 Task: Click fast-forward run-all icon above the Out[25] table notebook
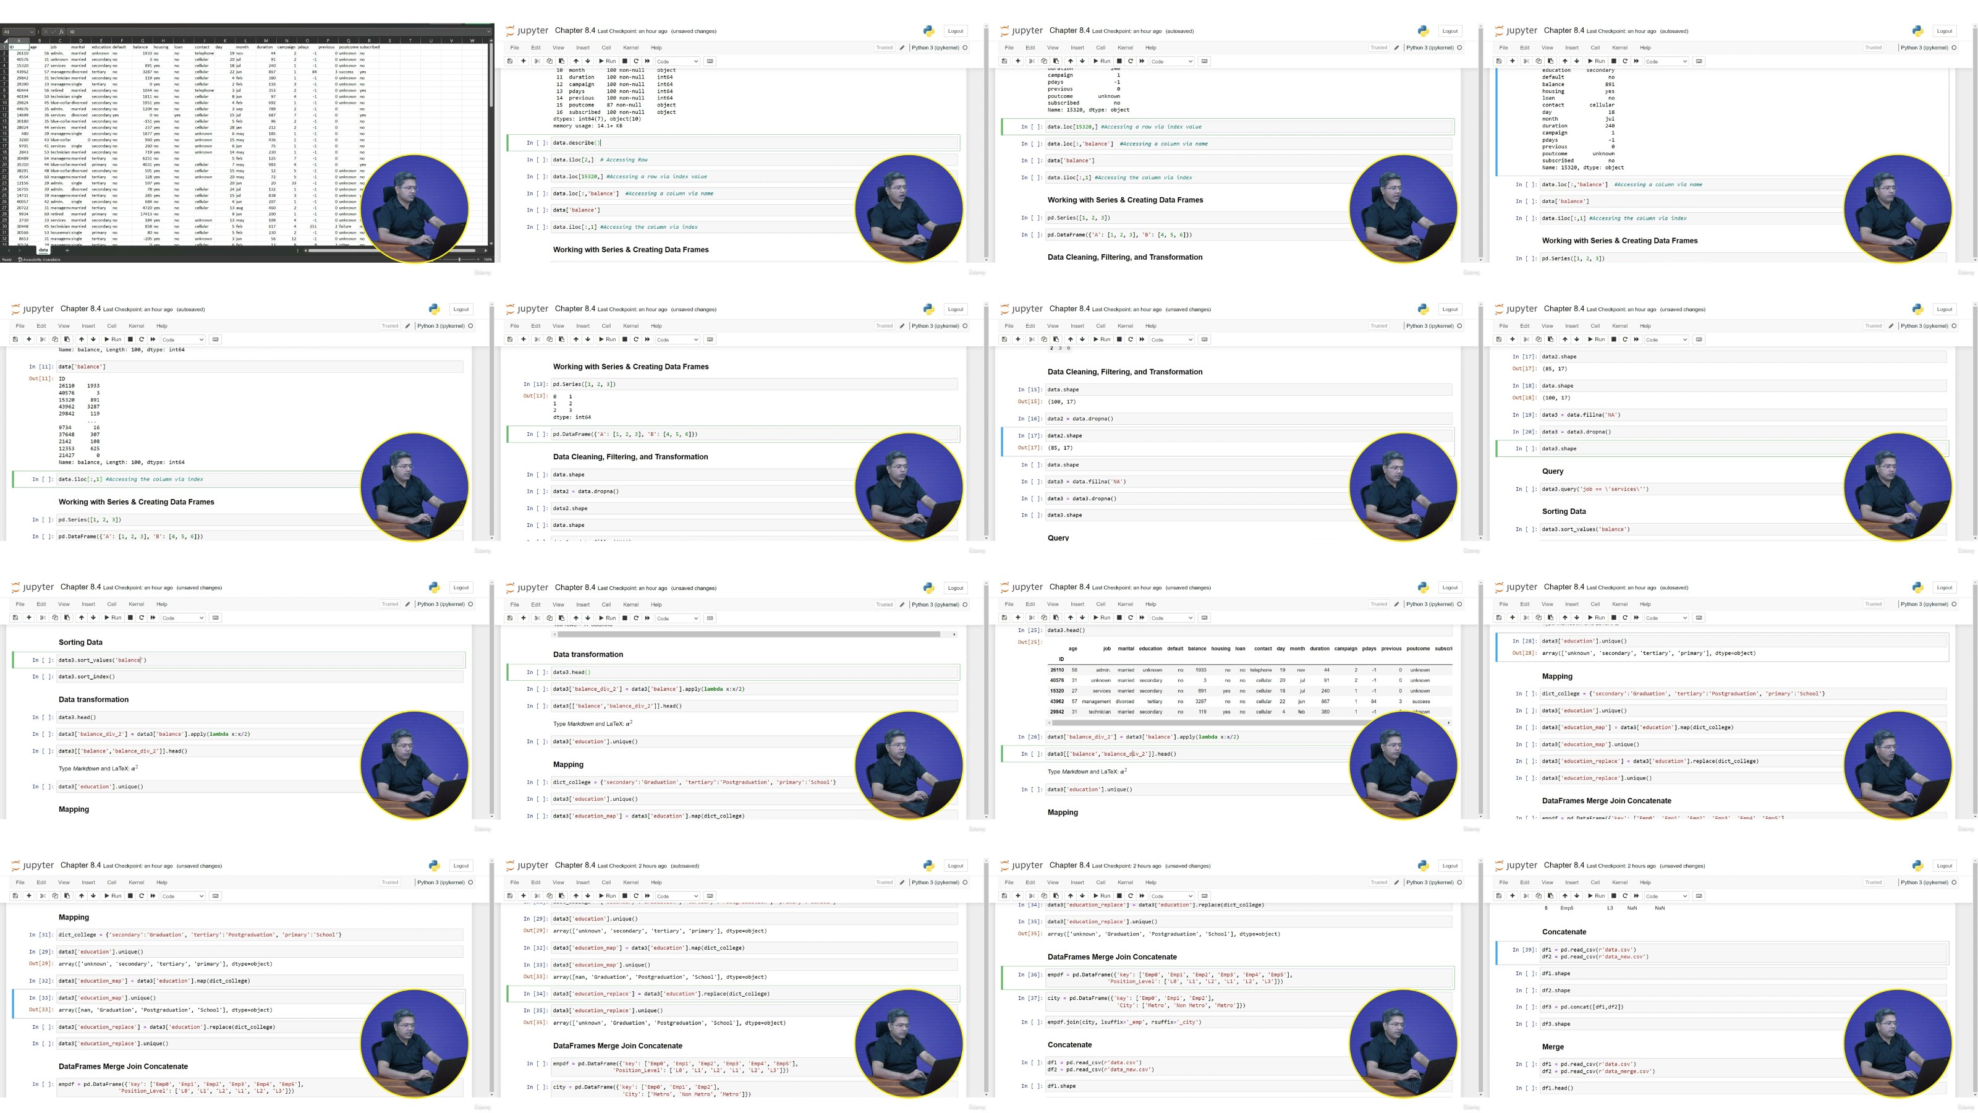1142,618
